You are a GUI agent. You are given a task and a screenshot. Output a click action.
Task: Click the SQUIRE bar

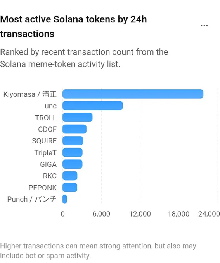click(x=73, y=141)
